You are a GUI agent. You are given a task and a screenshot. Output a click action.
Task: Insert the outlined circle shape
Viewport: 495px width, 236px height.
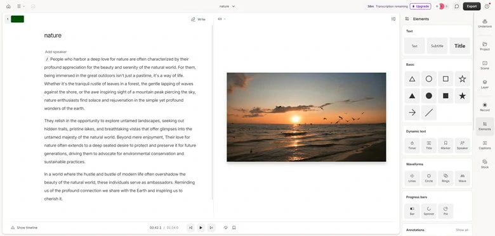429,79
